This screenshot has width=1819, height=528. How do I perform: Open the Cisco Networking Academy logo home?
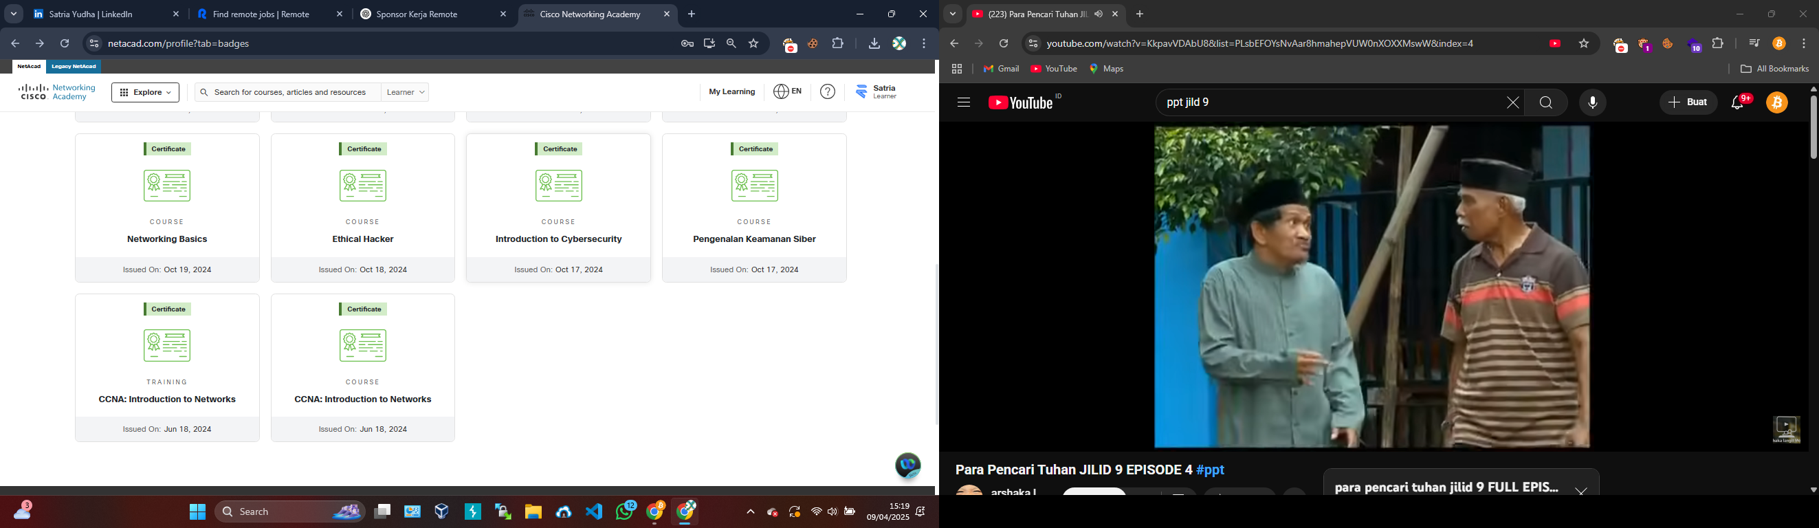(57, 93)
